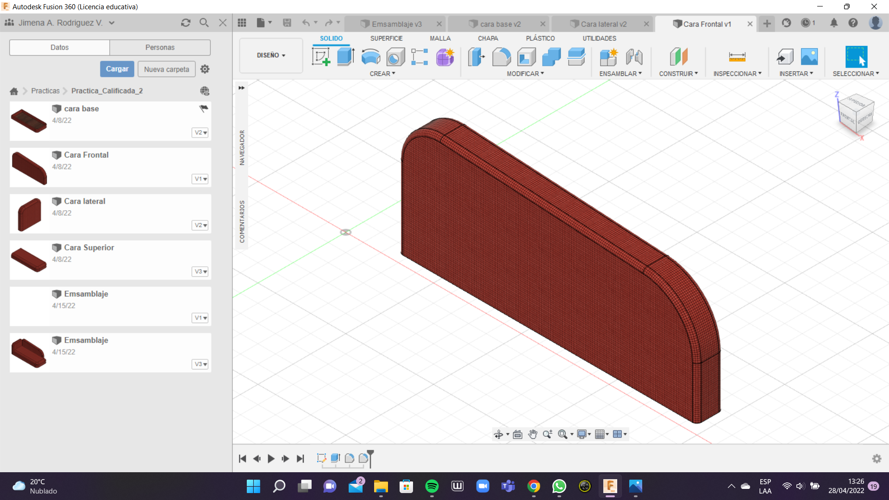Image resolution: width=889 pixels, height=500 pixels.
Task: Click the Save icon
Action: click(287, 23)
